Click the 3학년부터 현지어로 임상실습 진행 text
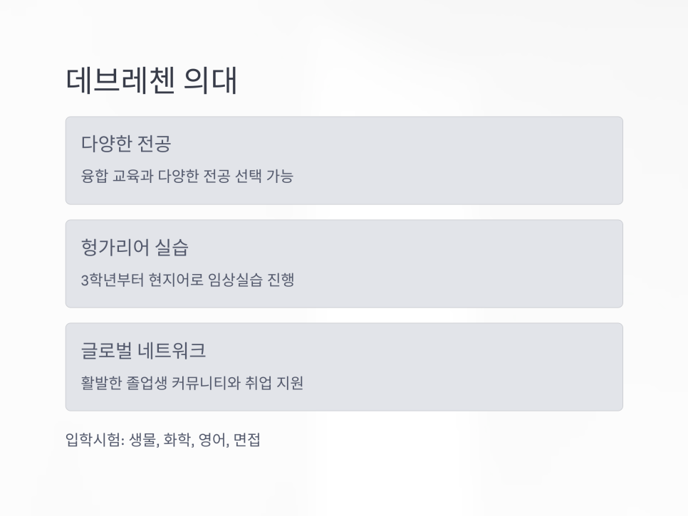Screen dimensions: 688x516 187,280
